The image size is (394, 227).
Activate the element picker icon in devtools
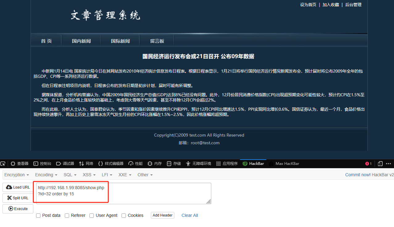point(3,164)
